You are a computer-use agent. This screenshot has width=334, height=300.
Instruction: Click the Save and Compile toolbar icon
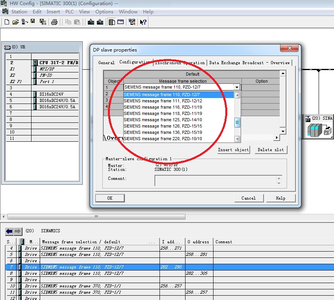pos(43,22)
